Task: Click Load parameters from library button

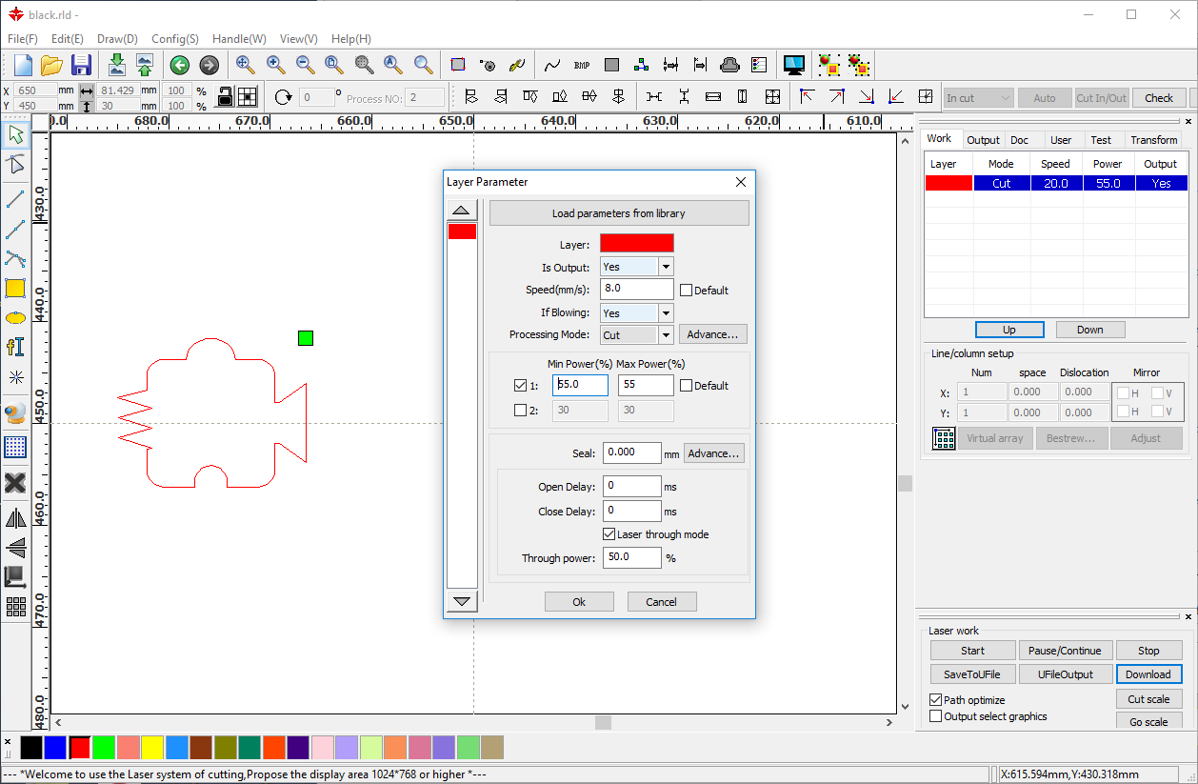Action: click(x=618, y=213)
